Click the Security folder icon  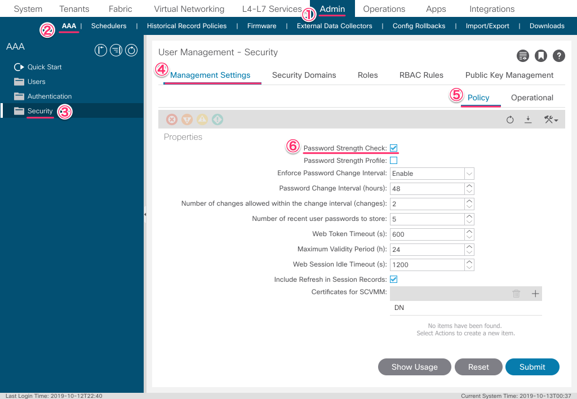[x=19, y=111]
